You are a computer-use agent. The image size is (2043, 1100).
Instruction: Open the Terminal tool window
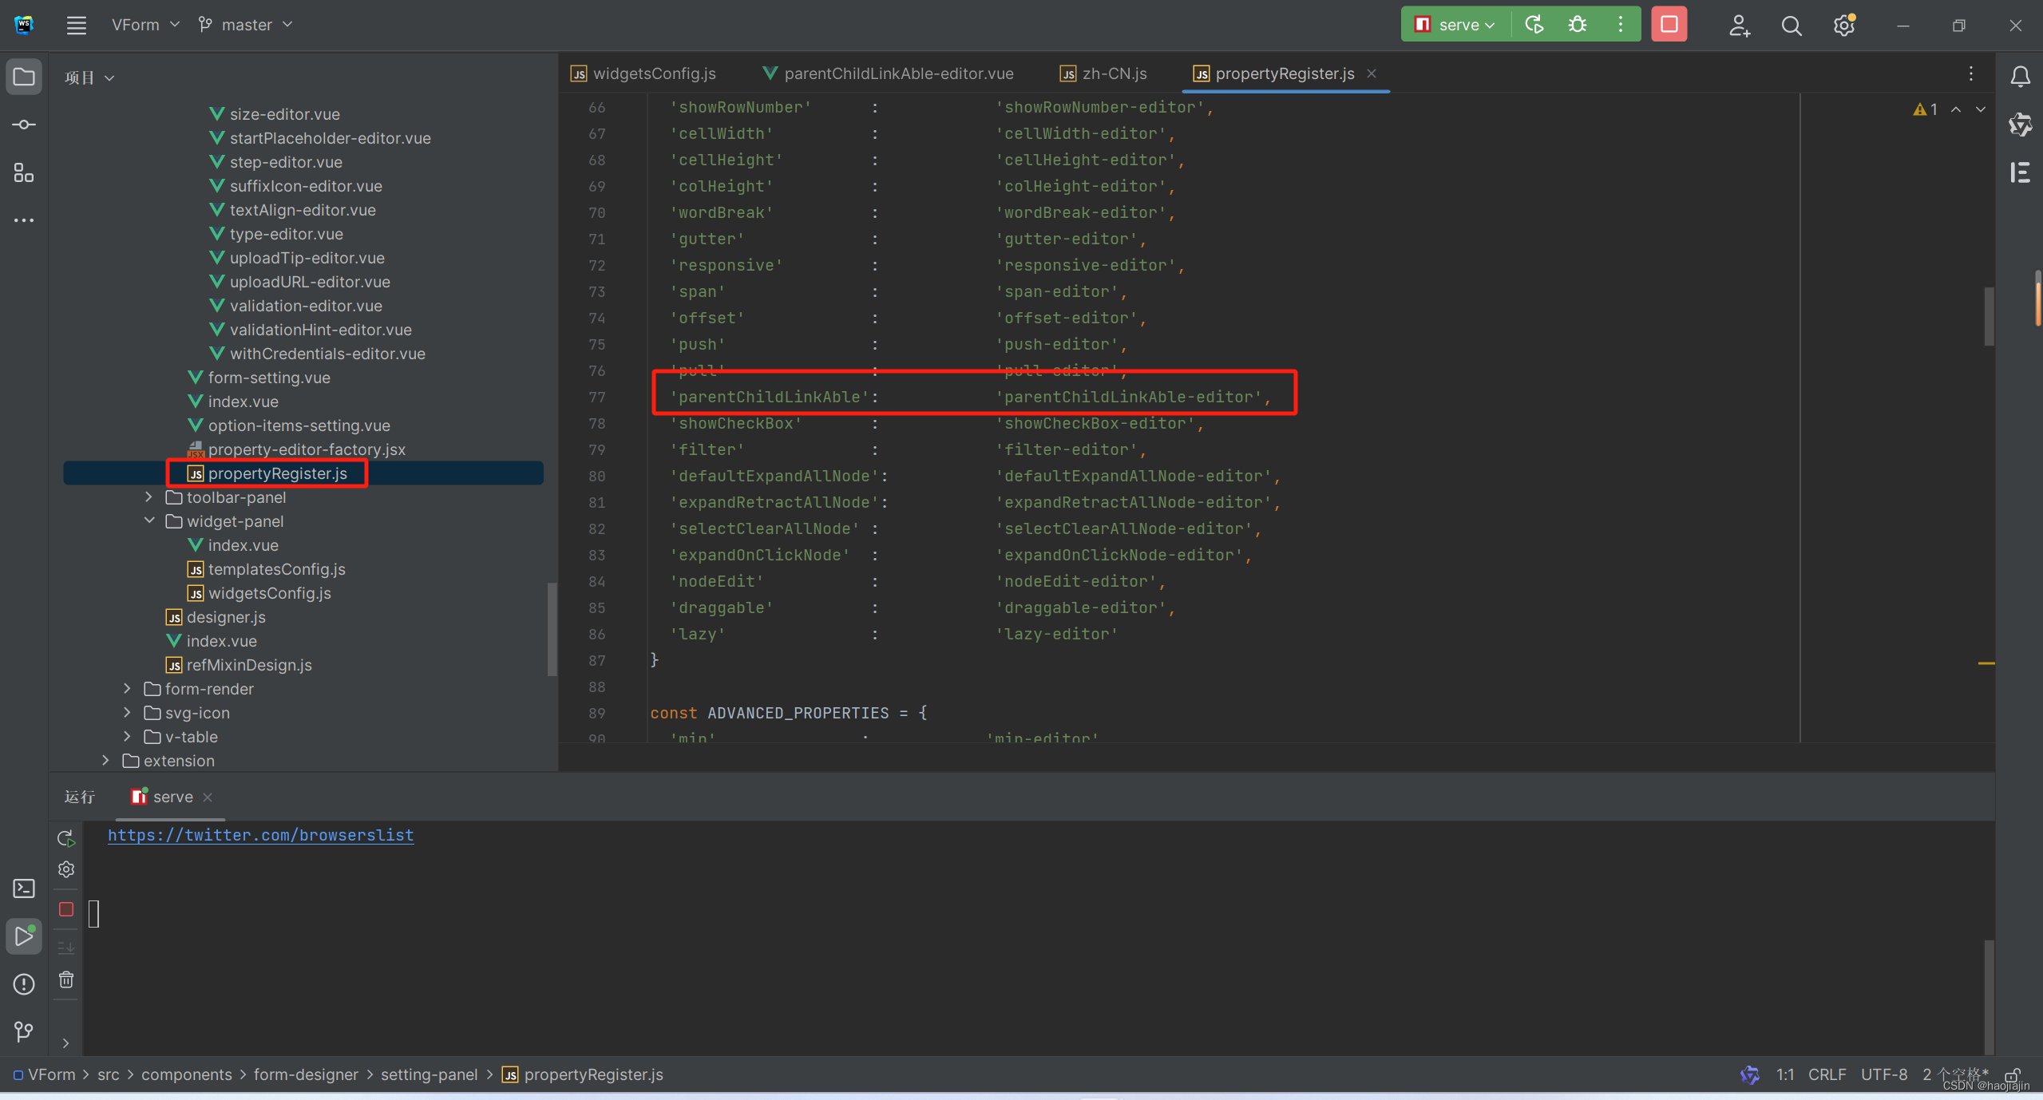click(x=24, y=888)
